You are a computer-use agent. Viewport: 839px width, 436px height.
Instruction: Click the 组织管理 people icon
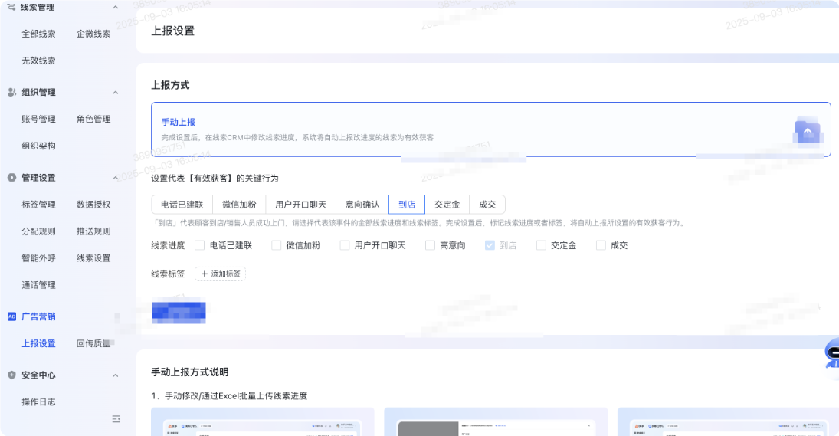pyautogui.click(x=11, y=92)
